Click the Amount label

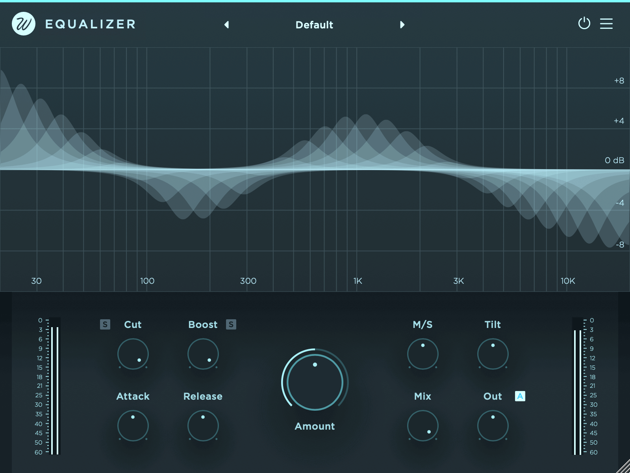(315, 426)
